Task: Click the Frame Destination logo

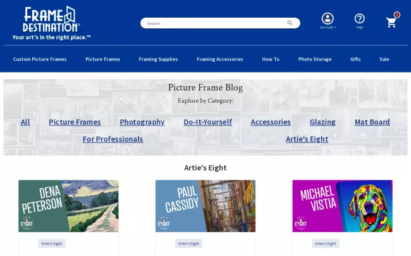Action: pyautogui.click(x=51, y=19)
